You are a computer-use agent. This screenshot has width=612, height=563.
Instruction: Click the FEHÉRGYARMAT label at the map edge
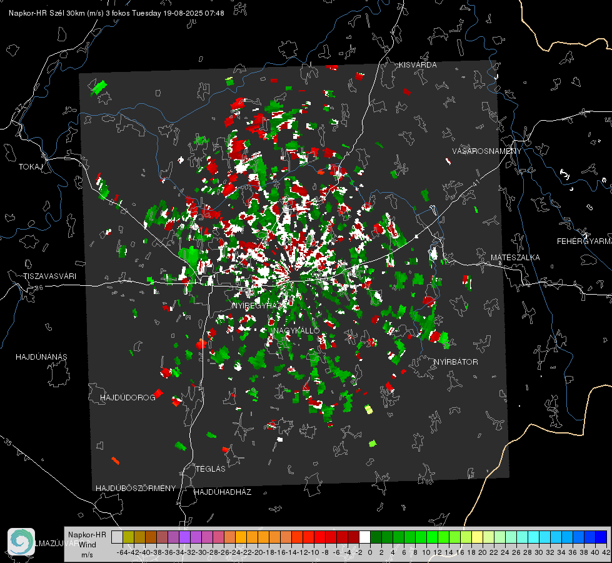coord(584,241)
